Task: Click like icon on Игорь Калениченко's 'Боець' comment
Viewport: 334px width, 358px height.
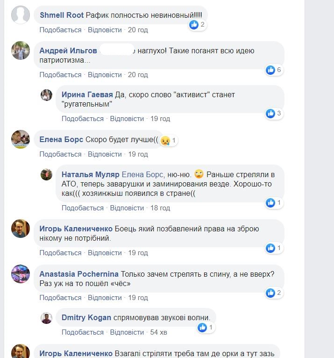Action: tap(270, 248)
